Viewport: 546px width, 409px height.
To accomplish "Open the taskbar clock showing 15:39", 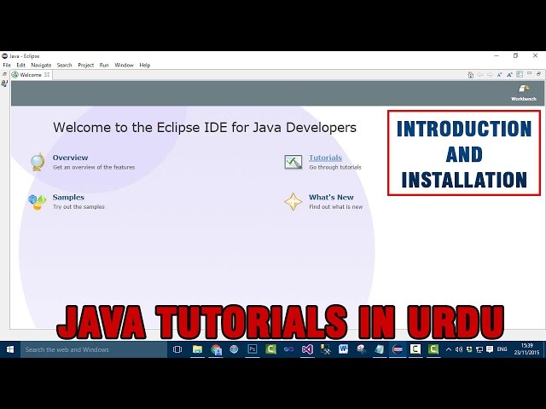I will tap(527, 349).
